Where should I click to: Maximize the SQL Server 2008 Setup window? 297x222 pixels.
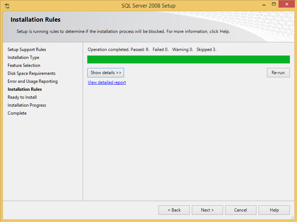(274, 4)
